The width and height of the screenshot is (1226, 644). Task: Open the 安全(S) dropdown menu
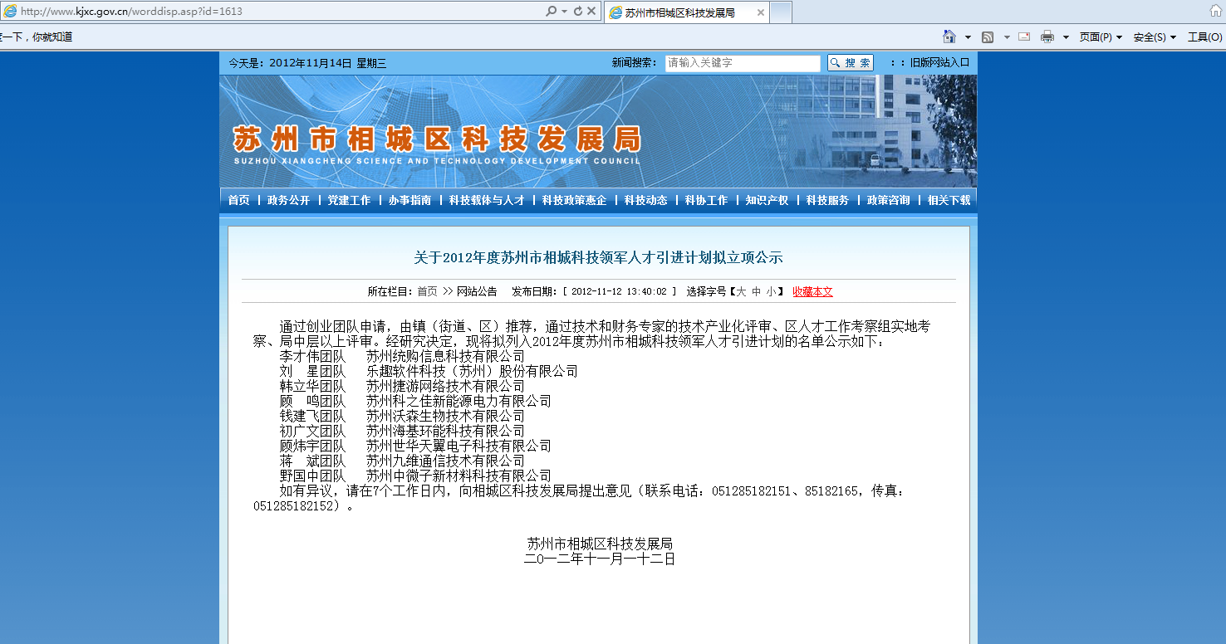1155,37
